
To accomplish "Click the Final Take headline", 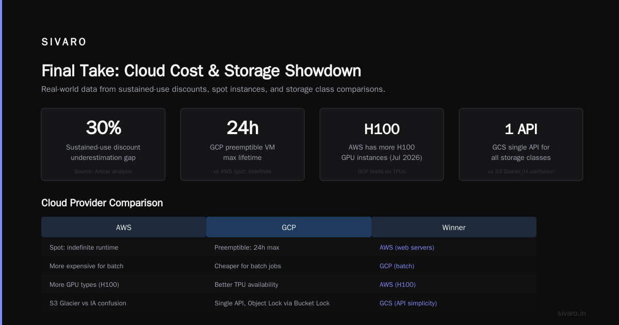I will click(201, 71).
